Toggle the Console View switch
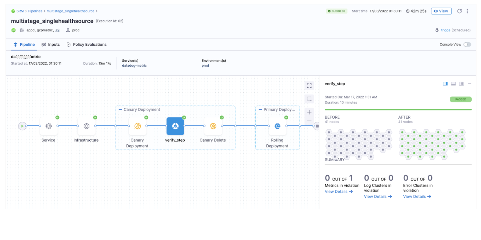This screenshot has width=481, height=240. tap(467, 45)
